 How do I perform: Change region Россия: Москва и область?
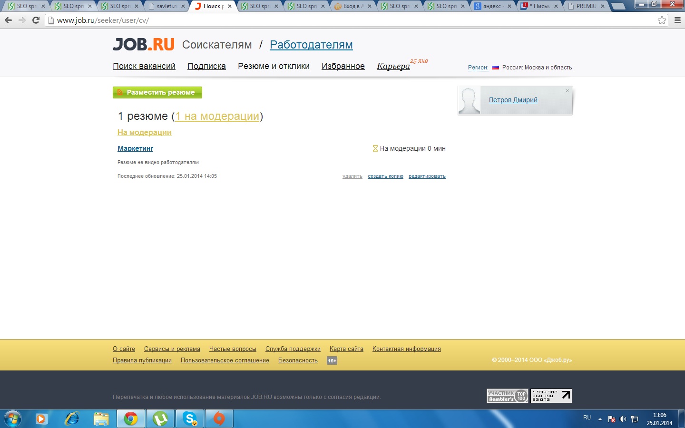pyautogui.click(x=537, y=68)
